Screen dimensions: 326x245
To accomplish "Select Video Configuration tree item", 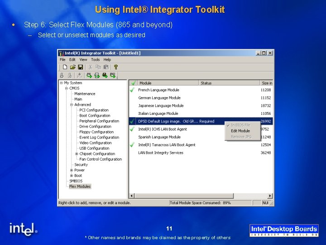I will click(x=96, y=143).
